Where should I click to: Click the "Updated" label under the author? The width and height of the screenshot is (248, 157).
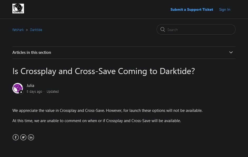52,92
